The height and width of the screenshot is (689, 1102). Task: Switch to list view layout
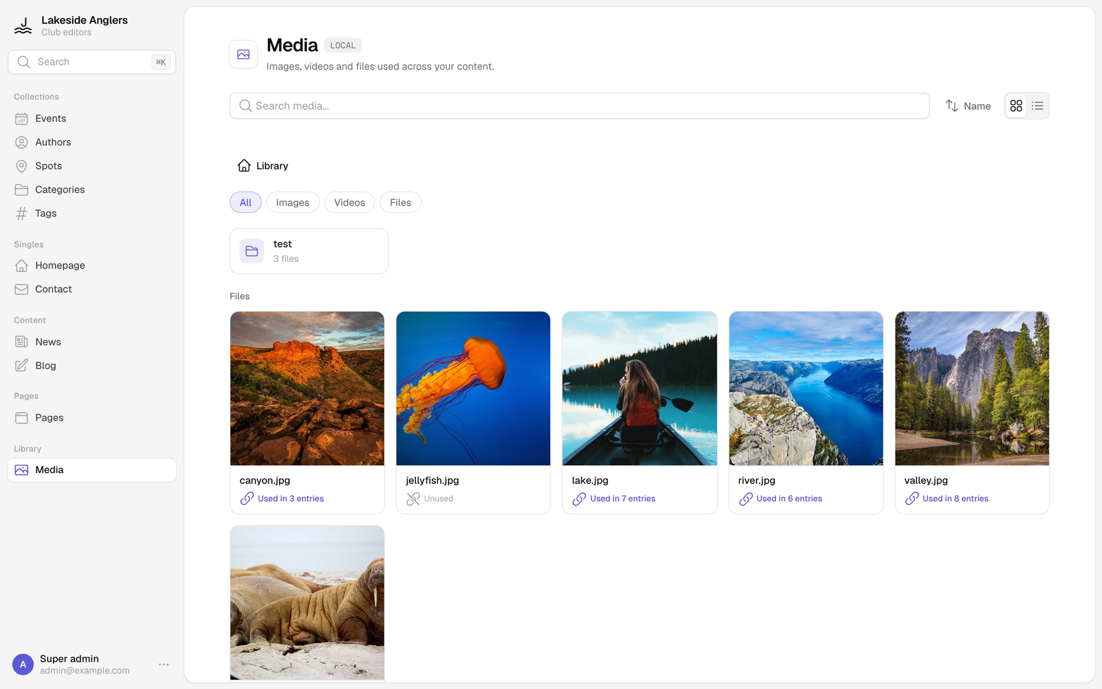pos(1038,106)
